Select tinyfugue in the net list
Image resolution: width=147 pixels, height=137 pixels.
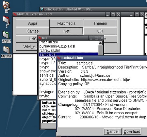[x=47, y=92]
